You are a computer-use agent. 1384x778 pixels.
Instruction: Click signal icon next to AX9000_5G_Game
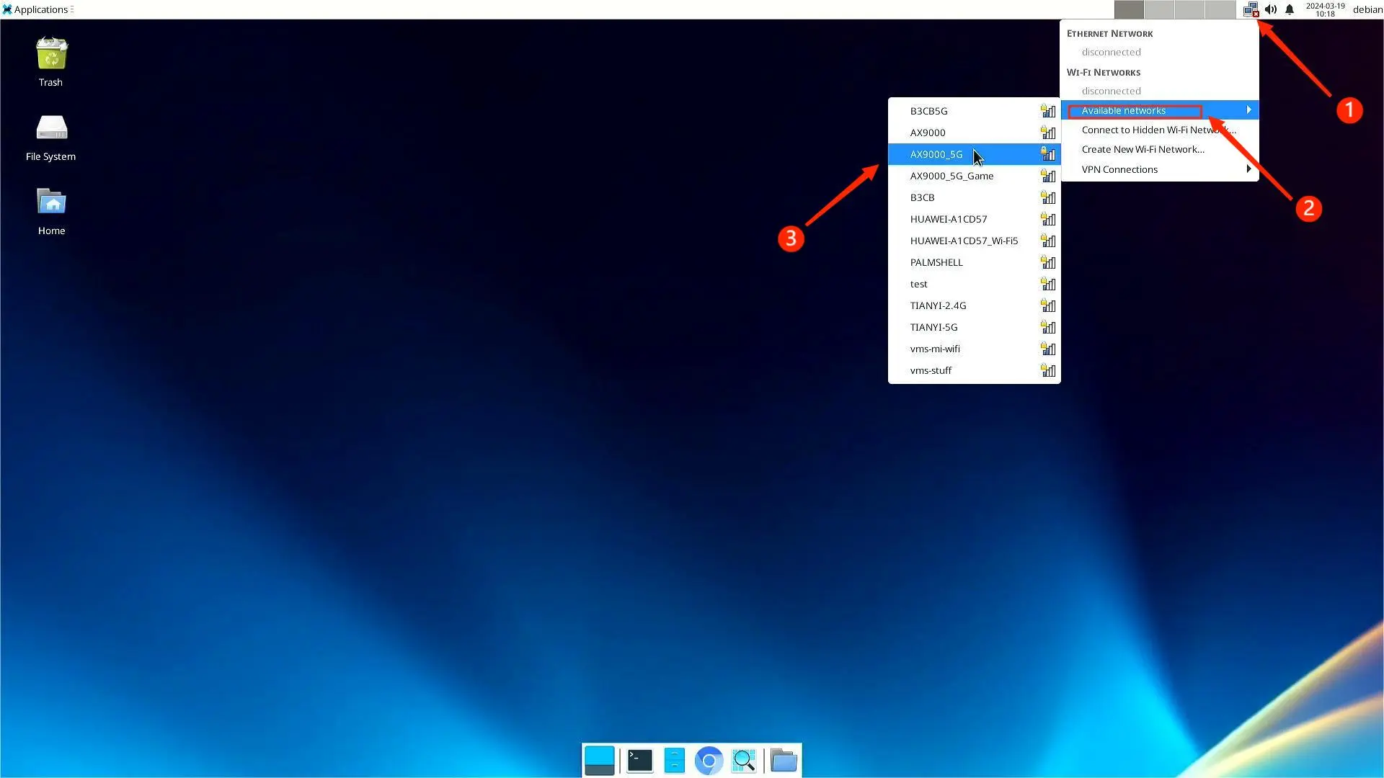pyautogui.click(x=1048, y=176)
